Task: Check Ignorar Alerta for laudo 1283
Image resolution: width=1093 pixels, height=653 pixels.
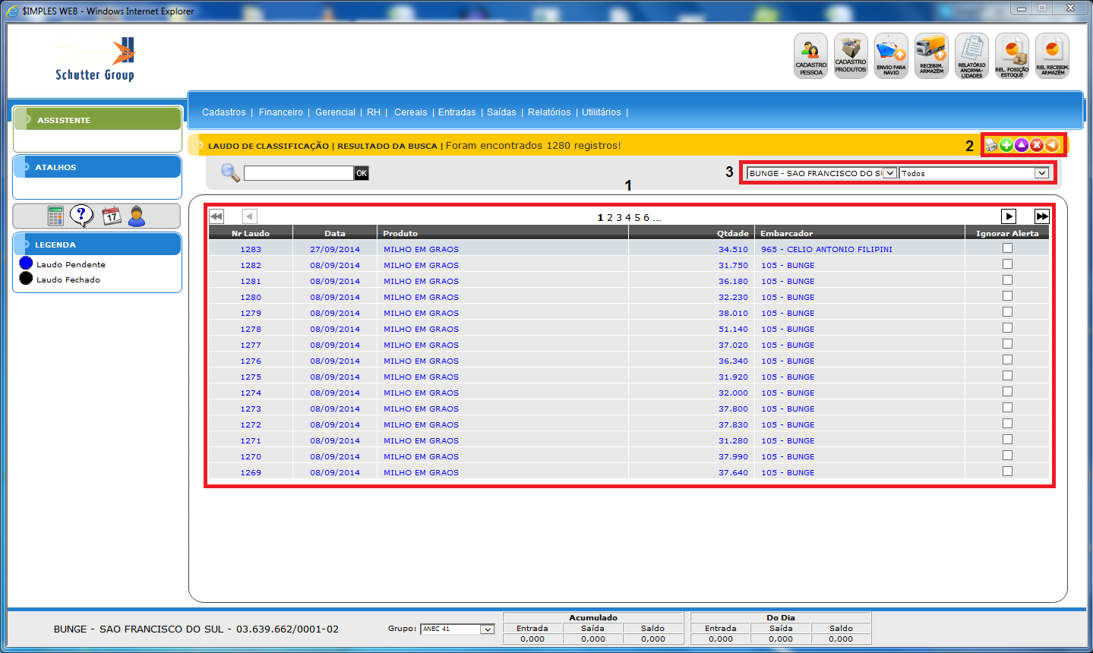Action: [1007, 248]
